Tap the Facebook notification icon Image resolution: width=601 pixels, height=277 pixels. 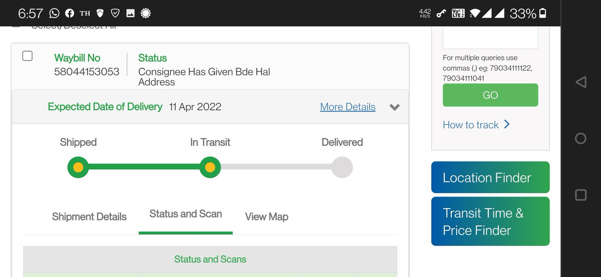click(x=70, y=13)
